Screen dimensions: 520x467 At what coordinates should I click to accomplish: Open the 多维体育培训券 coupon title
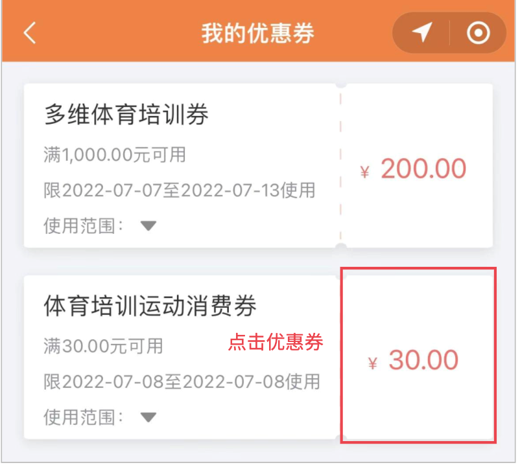pyautogui.click(x=126, y=115)
